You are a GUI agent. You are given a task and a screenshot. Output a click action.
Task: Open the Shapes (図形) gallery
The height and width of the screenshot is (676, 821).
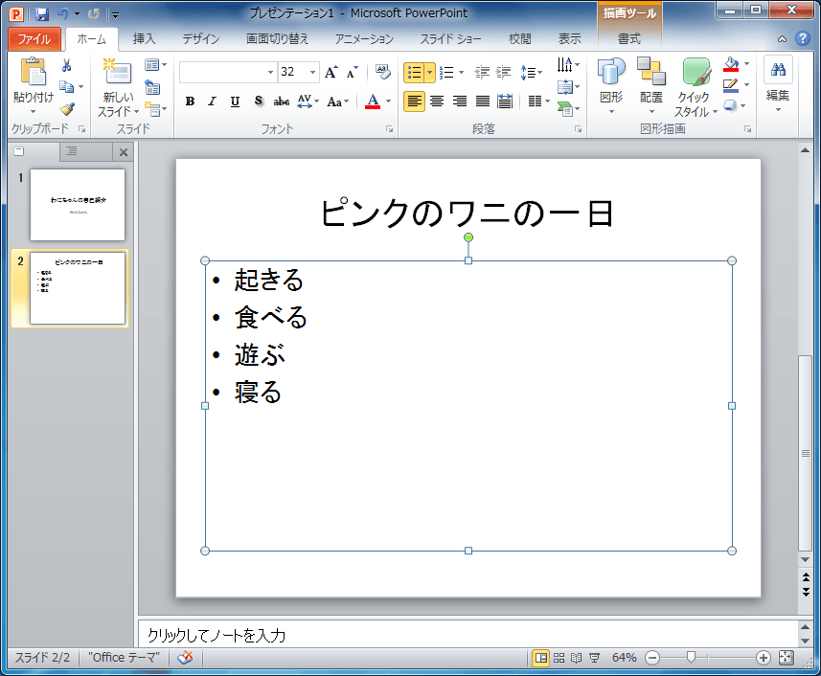pyautogui.click(x=611, y=87)
